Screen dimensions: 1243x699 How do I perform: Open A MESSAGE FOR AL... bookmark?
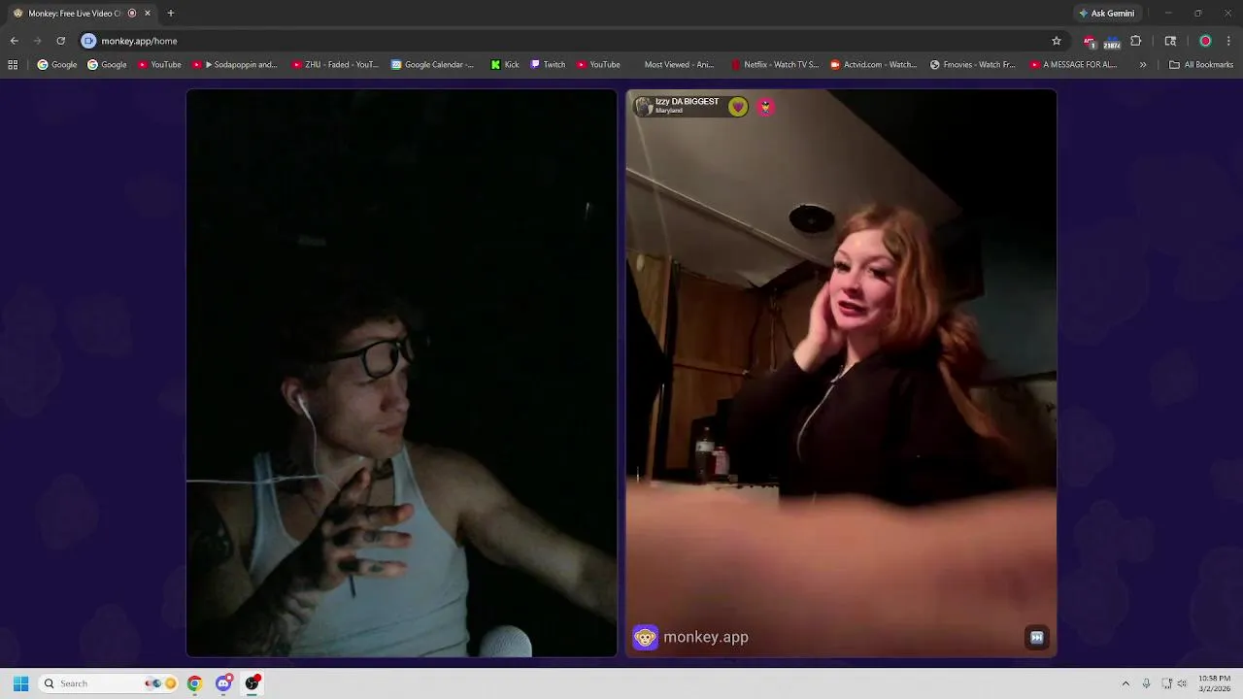pyautogui.click(x=1073, y=65)
